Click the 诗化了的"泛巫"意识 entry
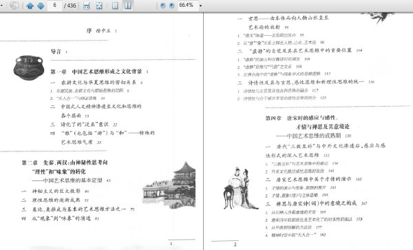Image resolution: width=413 pixels, height=250 pixels. click(84, 125)
